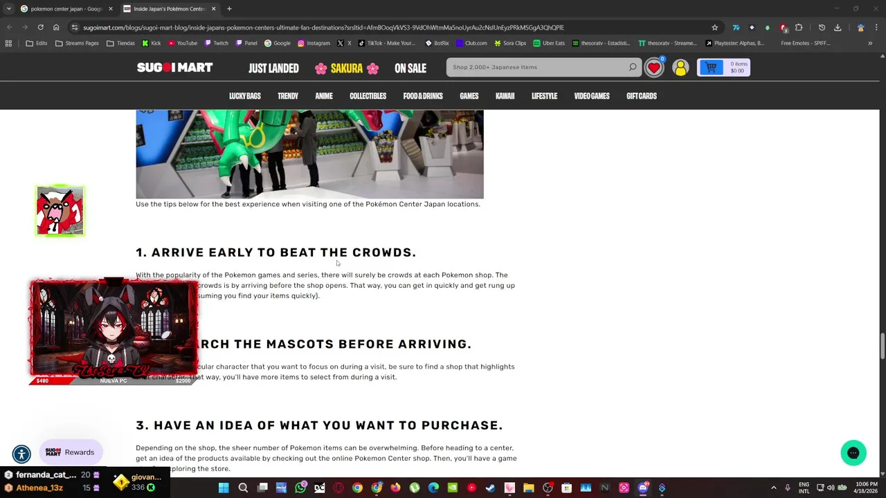
Task: Close the Inside Japan's Pokémon Center tab
Action: (213, 9)
